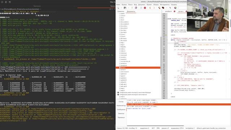Click the build toolbar icon
The image size is (231, 130).
[163, 8]
